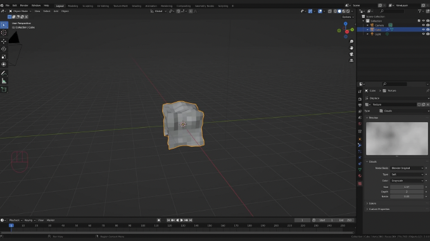The image size is (430, 241).
Task: Disable Cube in renders camera icon
Action: point(428,30)
